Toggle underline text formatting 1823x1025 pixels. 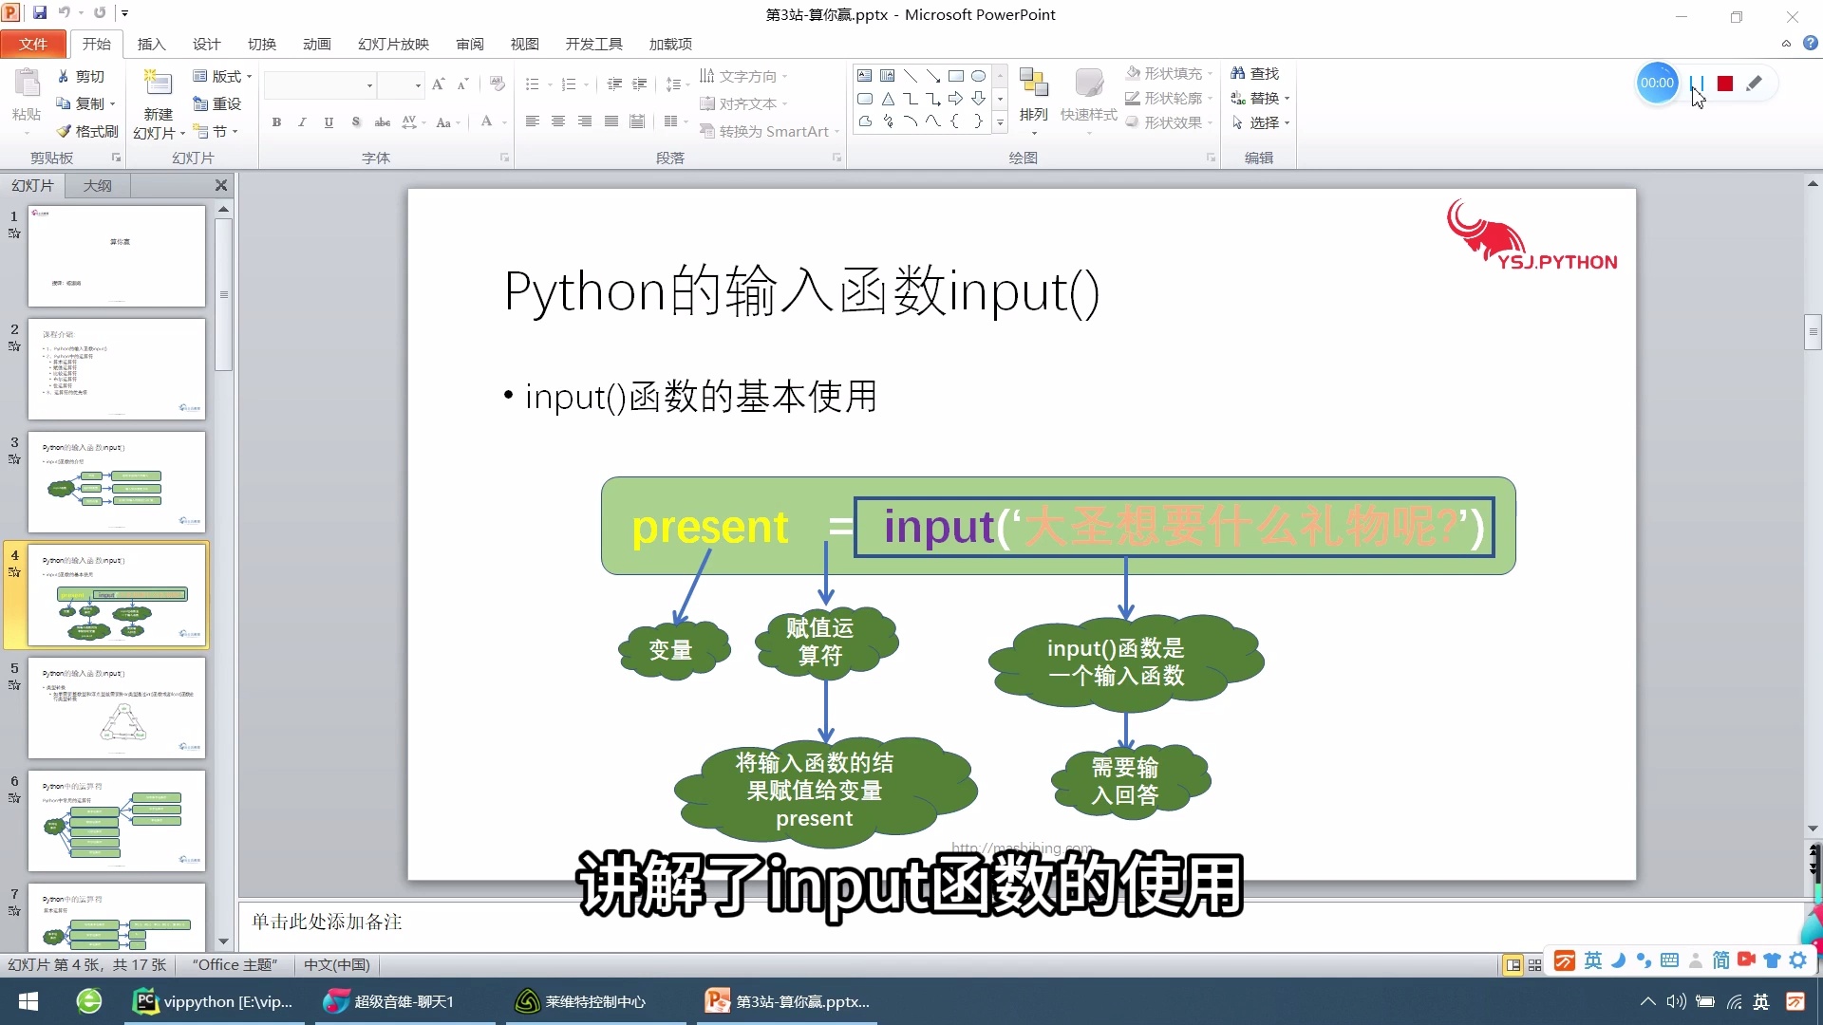pos(329,121)
